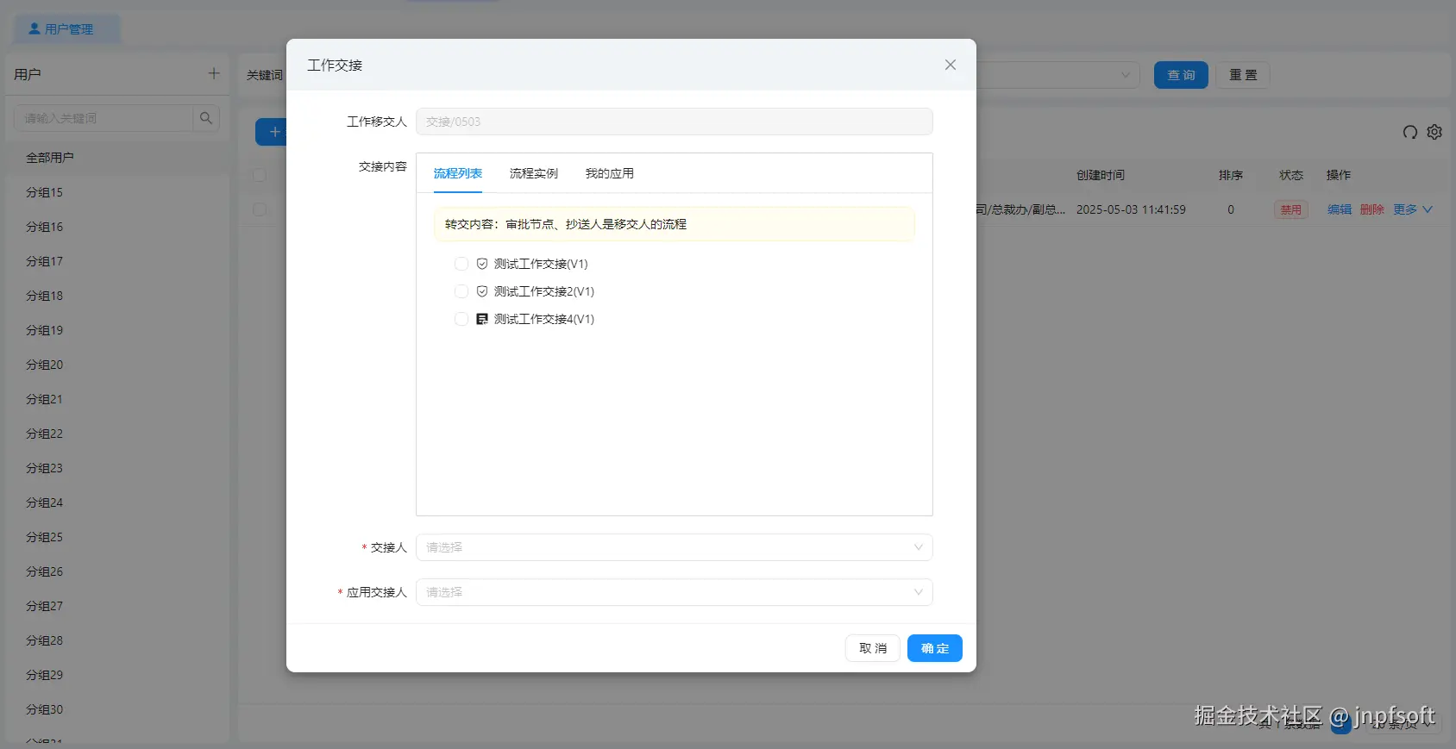Select 分组20 in the sidebar
The image size is (1456, 749).
pos(117,365)
